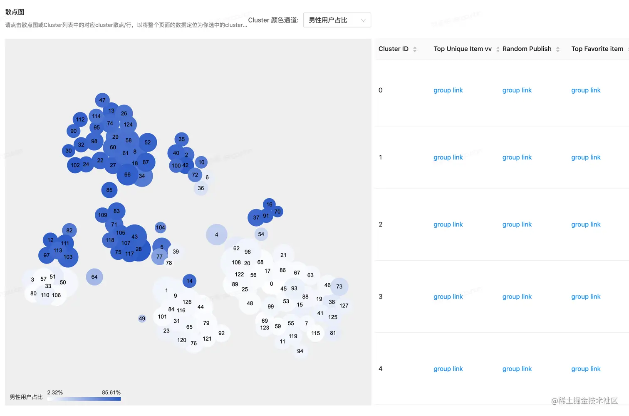
Task: Open Top Favorite group link for cluster 2
Action: pyautogui.click(x=586, y=224)
